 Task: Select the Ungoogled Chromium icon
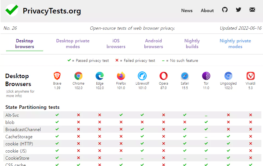228,76
